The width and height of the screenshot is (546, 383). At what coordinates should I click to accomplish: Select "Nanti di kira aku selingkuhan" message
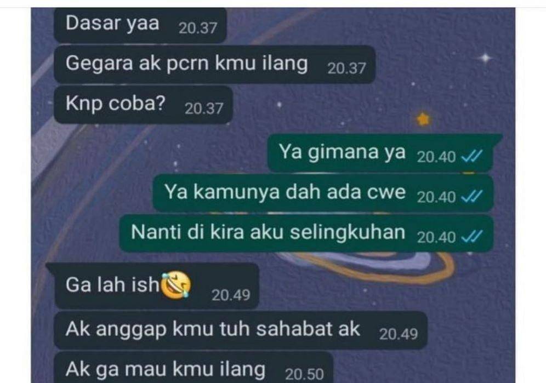(306, 233)
